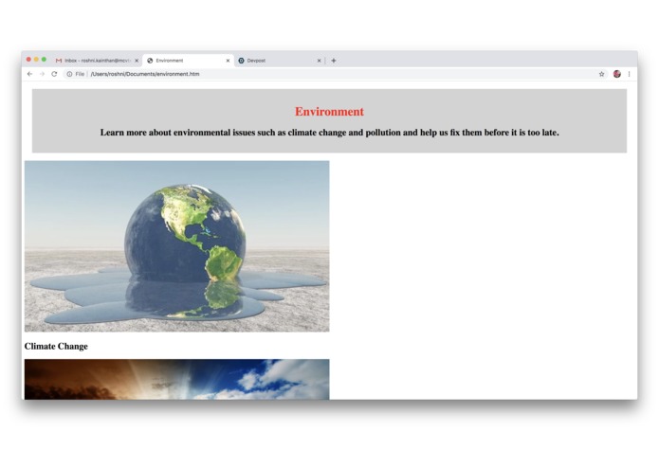Click the Climate Change heading
Viewport: 659px width, 468px height.
click(x=56, y=347)
